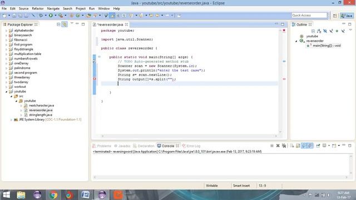Click Collapse All icon in Outline view
This screenshot has width=356, height=200.
(313, 31)
